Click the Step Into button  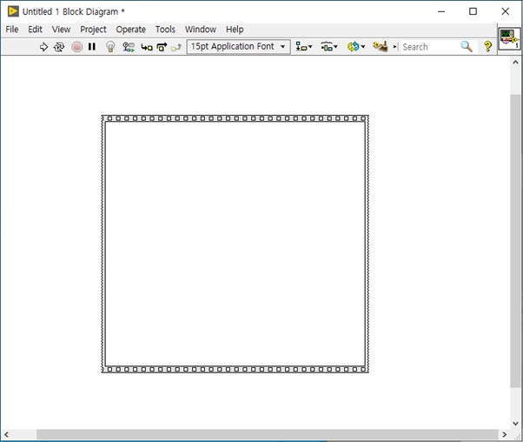(x=147, y=47)
